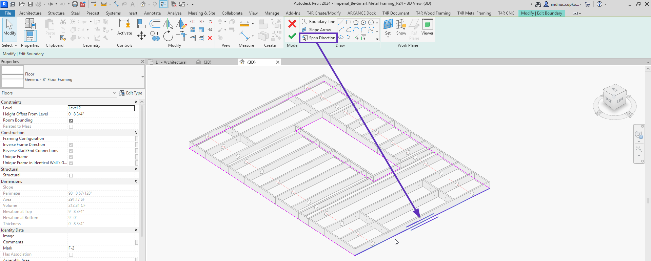Click the Level value input field
Image resolution: width=651 pixels, height=261 pixels.
click(101, 108)
